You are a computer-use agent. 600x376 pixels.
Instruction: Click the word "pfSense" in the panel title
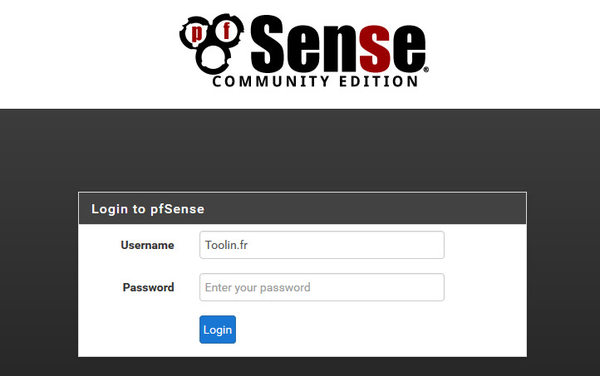177,209
